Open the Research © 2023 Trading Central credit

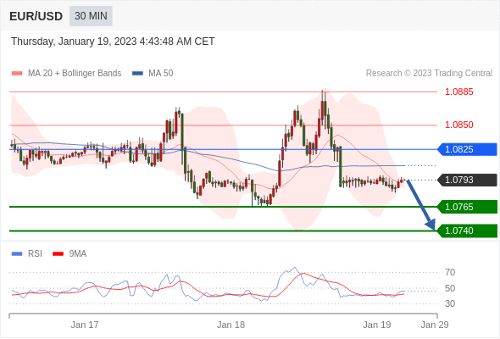click(429, 74)
